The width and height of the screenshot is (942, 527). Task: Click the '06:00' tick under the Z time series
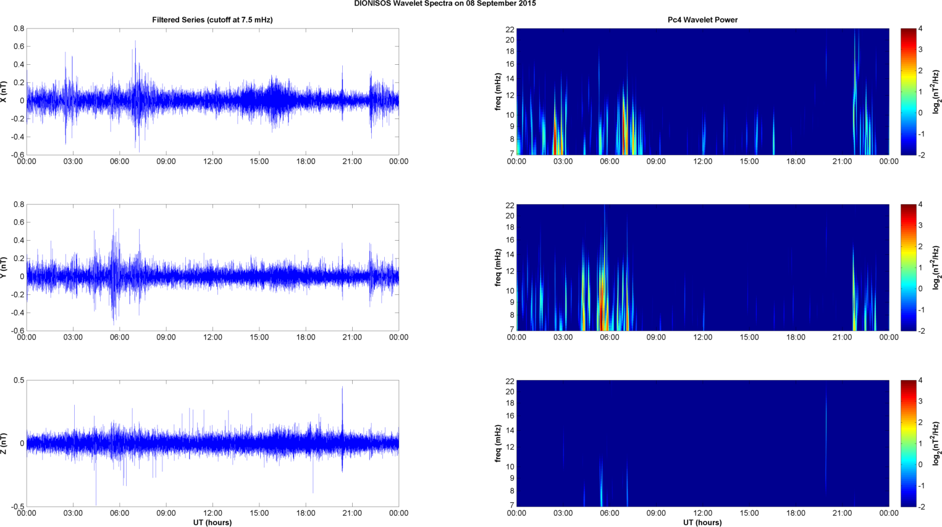[x=120, y=513]
